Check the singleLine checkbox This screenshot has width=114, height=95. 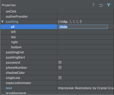coord(60,78)
